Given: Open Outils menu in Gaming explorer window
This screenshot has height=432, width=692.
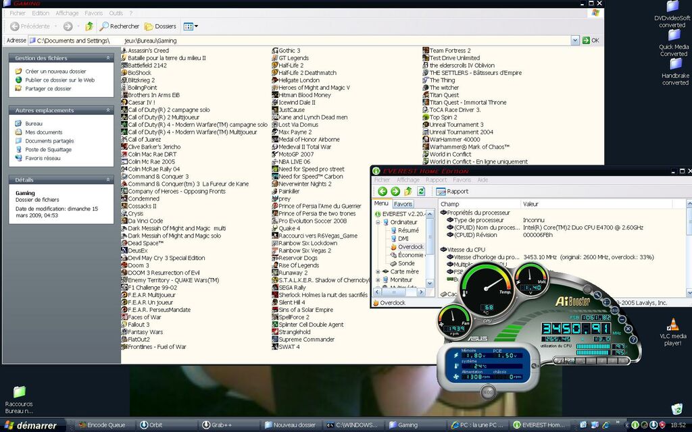Looking at the screenshot, I should [116, 13].
